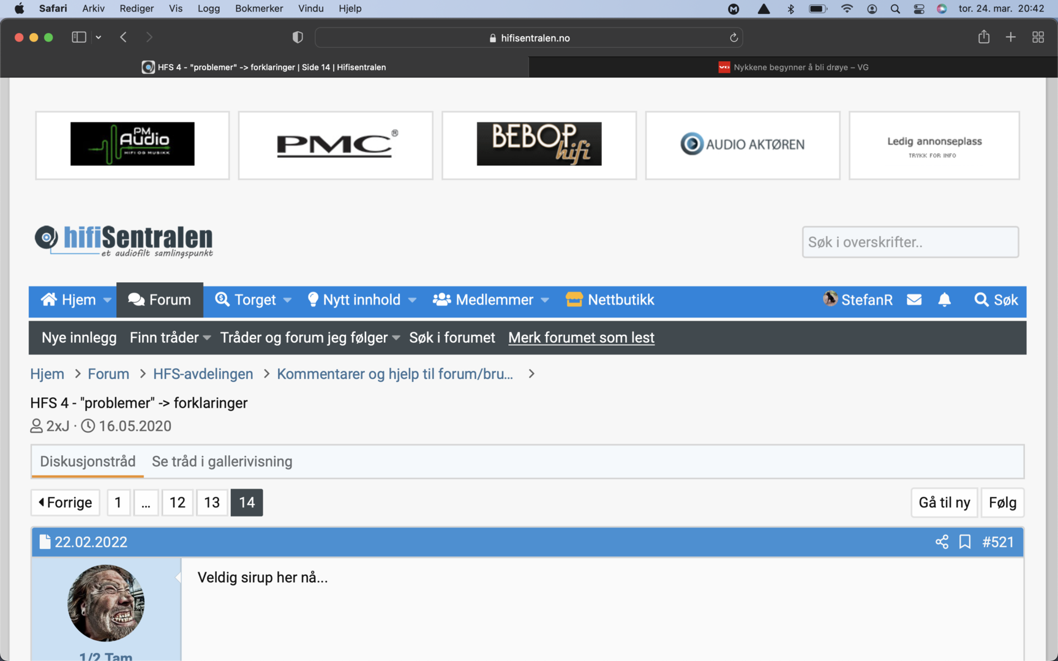Click the post number #521 link
The width and height of the screenshot is (1058, 661).
point(998,542)
